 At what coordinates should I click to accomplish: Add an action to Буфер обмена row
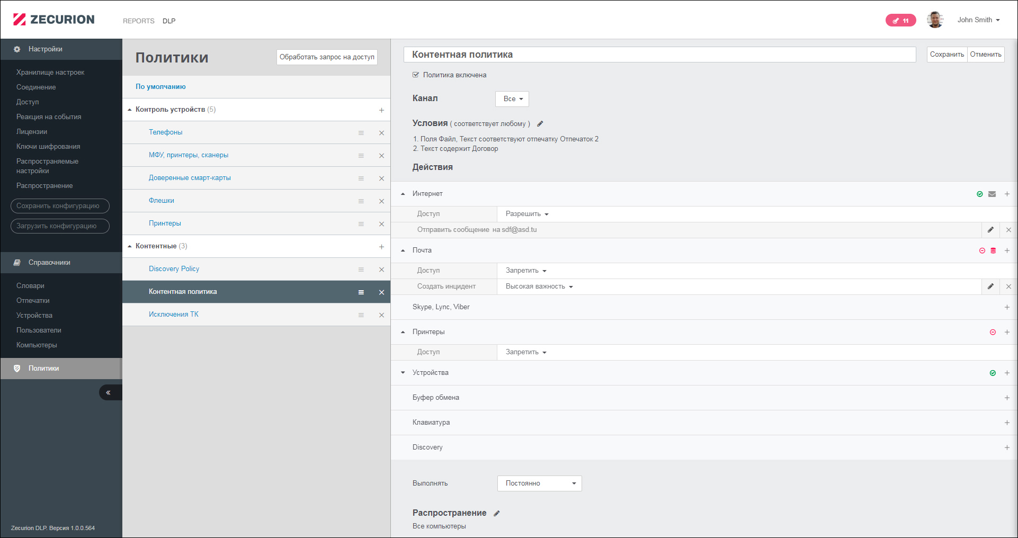pos(1007,398)
